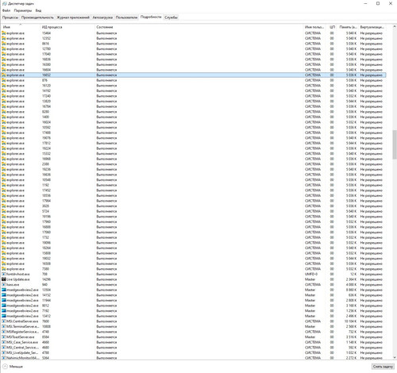397x373 pixels.
Task: Collapse the view with the Меньше chevron
Action: point(5,367)
